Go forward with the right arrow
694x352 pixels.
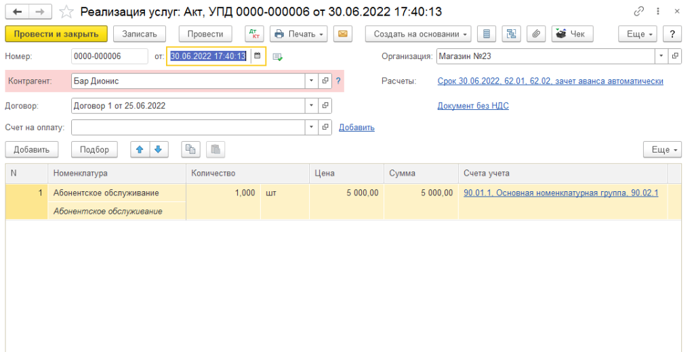pyautogui.click(x=40, y=12)
